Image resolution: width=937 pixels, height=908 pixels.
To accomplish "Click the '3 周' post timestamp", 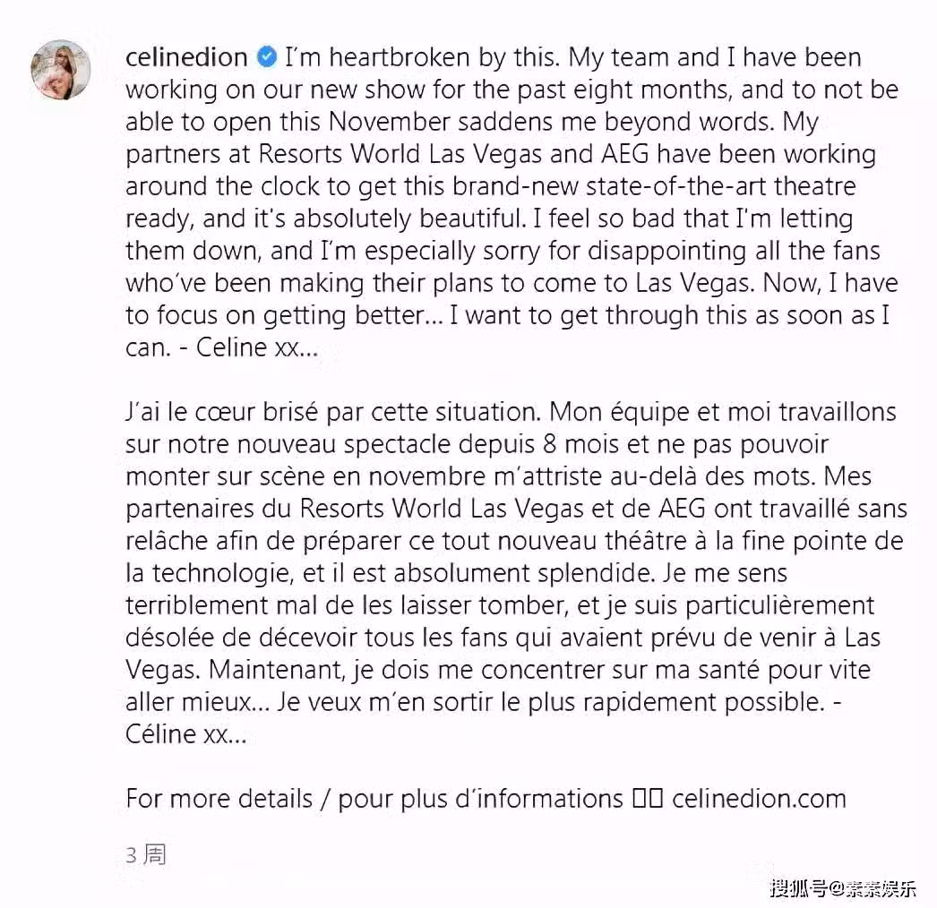I will click(x=145, y=854).
